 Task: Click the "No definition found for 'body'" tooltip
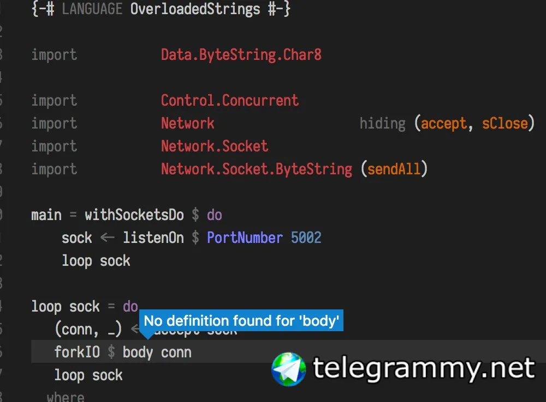pos(242,321)
